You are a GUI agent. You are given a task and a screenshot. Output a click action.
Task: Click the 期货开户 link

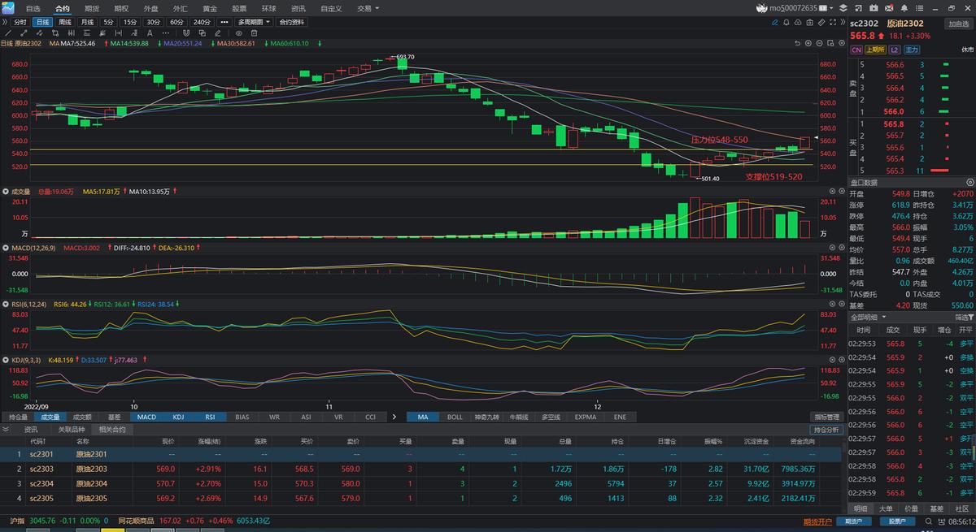pos(817,521)
